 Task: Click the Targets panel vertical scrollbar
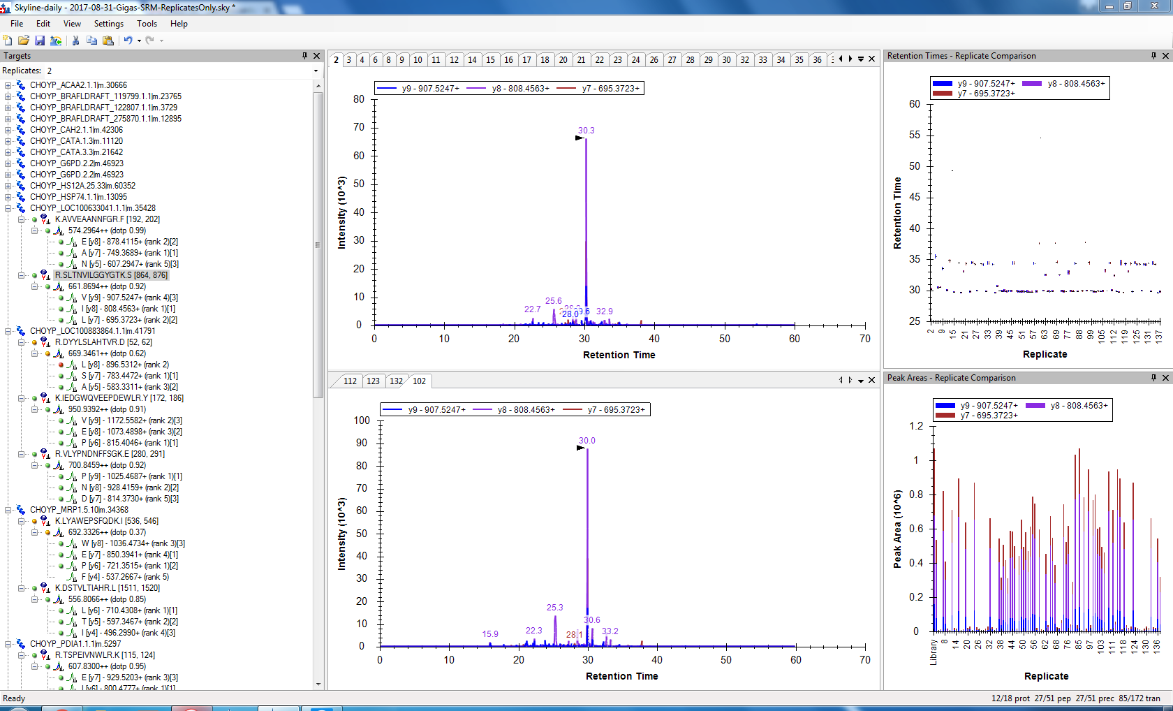pyautogui.click(x=318, y=244)
